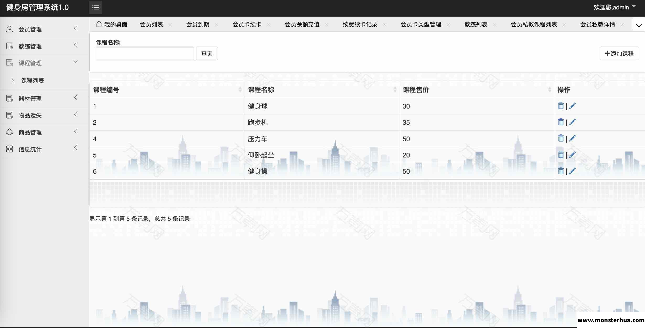Click the 健身房管理系统1.0 title
The width and height of the screenshot is (645, 328).
tap(37, 7)
